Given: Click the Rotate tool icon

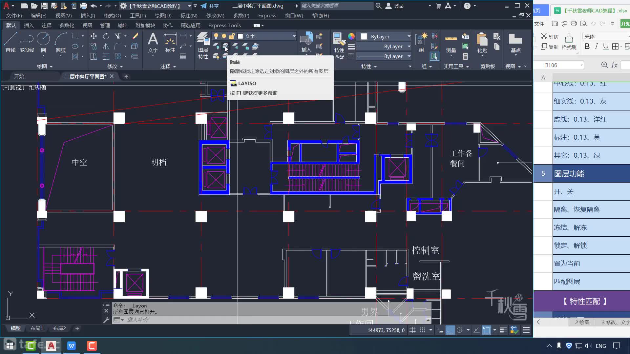Looking at the screenshot, I should point(106,36).
